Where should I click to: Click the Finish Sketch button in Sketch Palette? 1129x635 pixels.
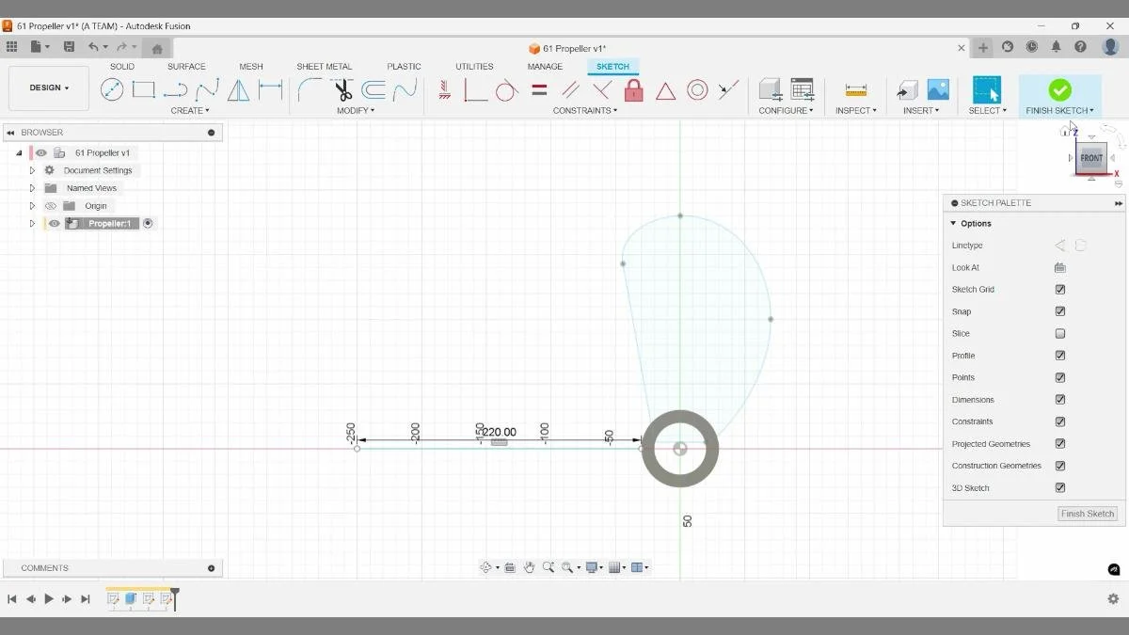(x=1087, y=514)
